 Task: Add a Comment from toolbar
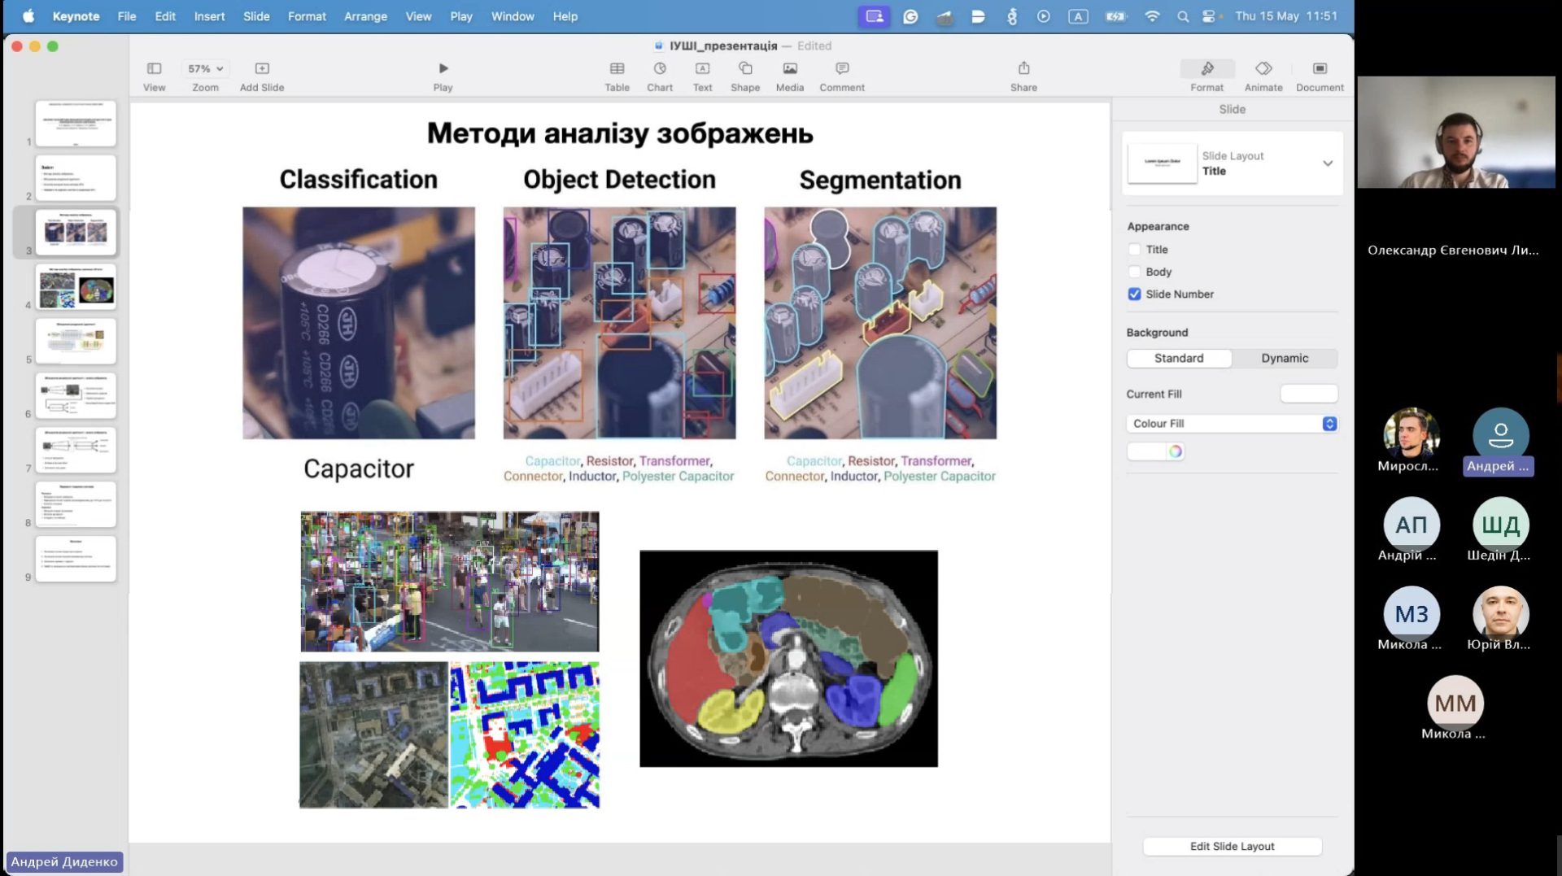point(842,69)
